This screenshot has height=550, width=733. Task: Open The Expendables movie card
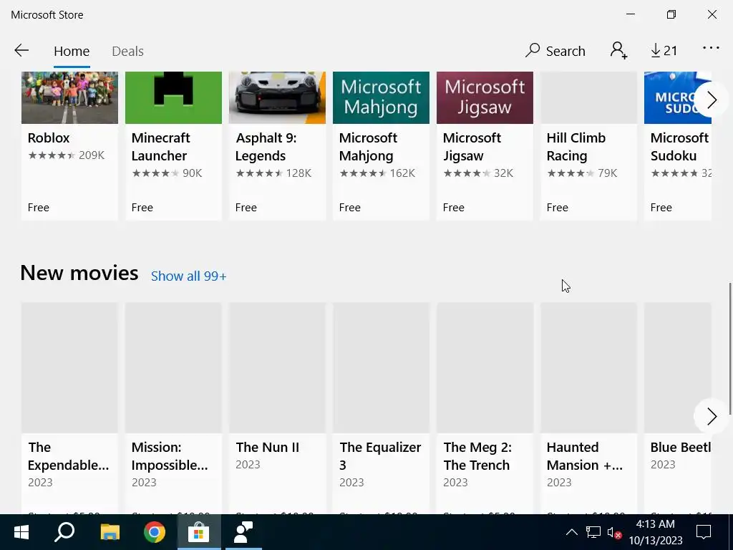pyautogui.click(x=69, y=407)
